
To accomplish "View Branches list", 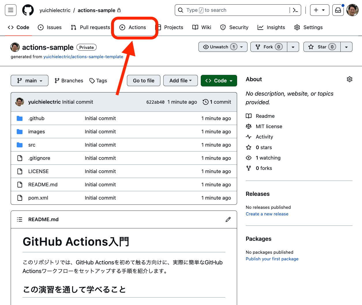I will point(69,81).
